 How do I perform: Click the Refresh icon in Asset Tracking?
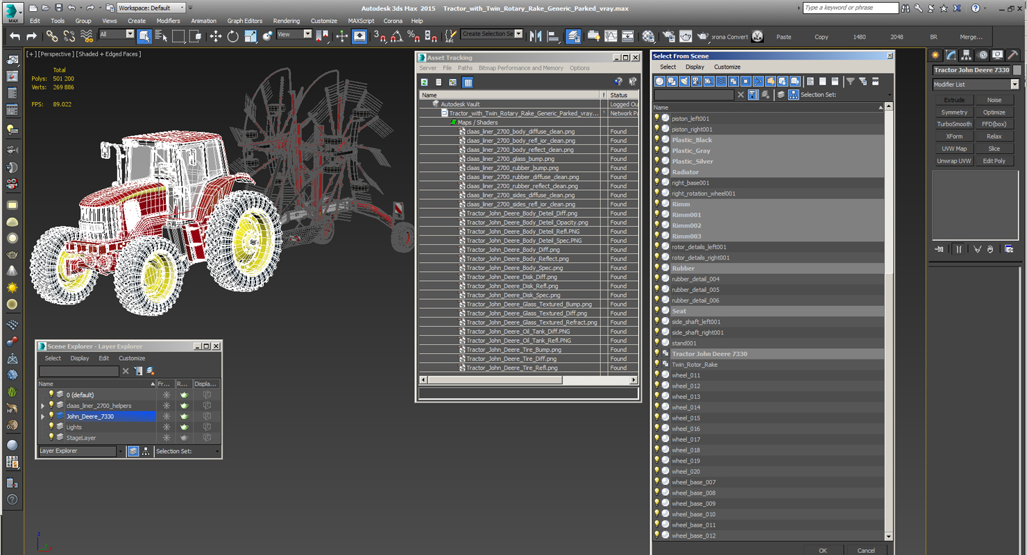click(x=424, y=83)
